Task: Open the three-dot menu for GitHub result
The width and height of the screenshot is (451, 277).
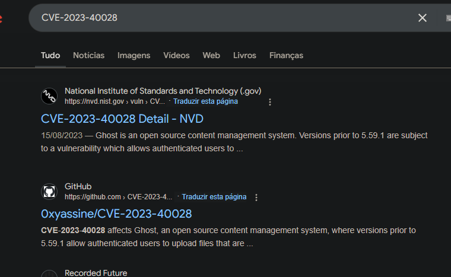Action: click(256, 198)
